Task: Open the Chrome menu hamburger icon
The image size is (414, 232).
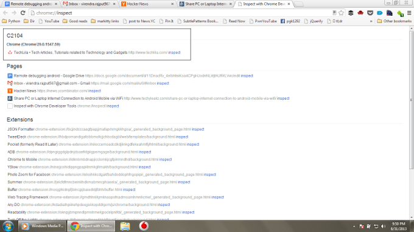Action: click(409, 13)
